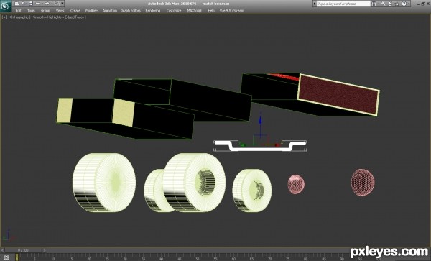Image resolution: width=431 pixels, height=261 pixels.
Task: Click the New Scene icon in quick access toolbar
Action: click(17, 4)
